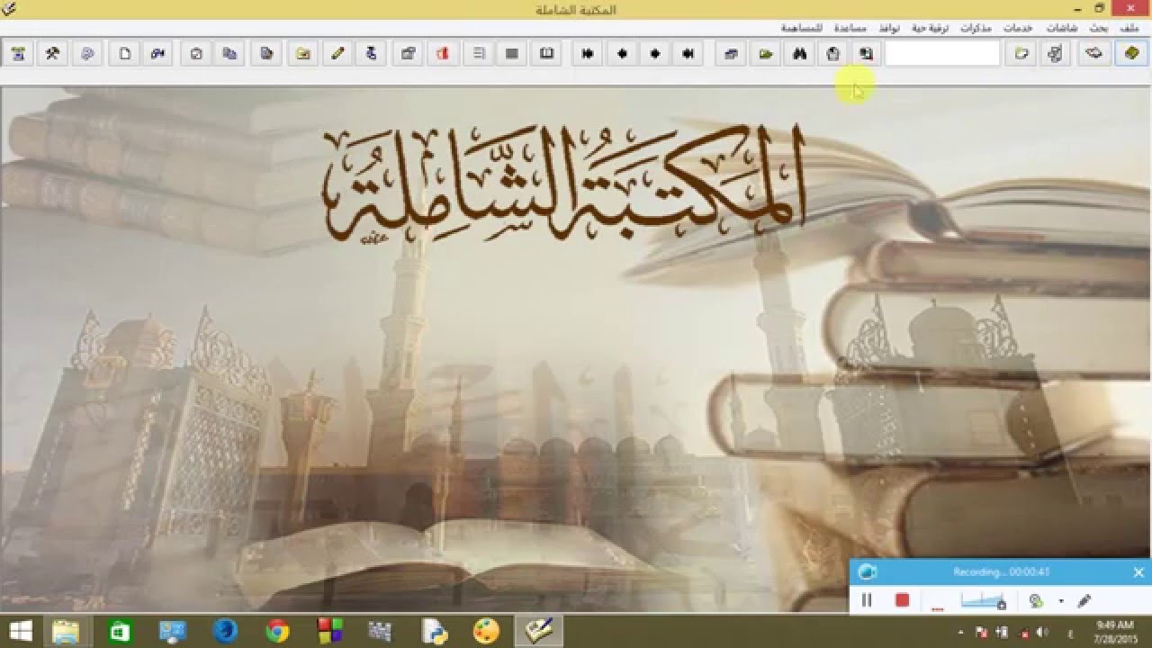This screenshot has width=1152, height=648.
Task: Pause the screen recording
Action: [867, 600]
